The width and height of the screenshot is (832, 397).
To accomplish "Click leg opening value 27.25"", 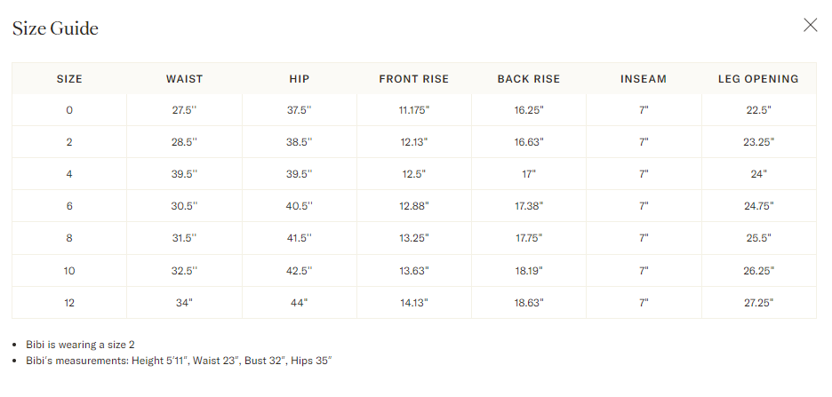I will point(759,303).
